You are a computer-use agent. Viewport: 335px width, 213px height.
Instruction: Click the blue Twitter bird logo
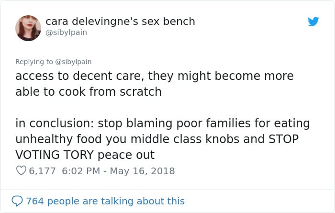pos(313,22)
